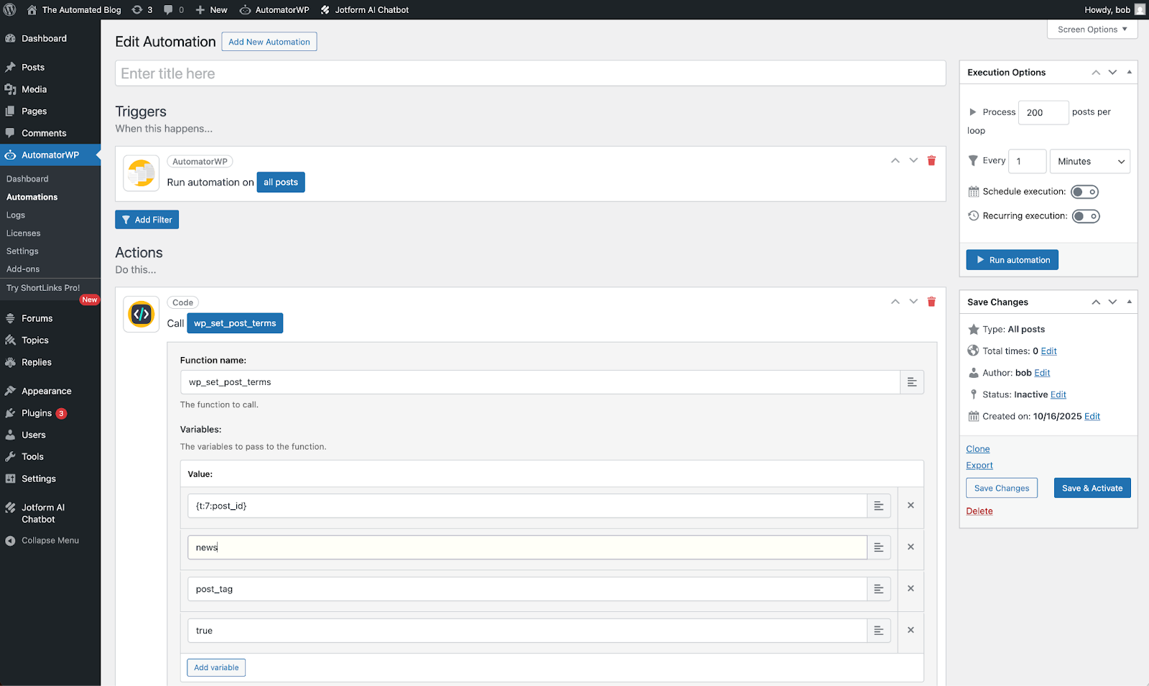Open the Minutes time unit dropdown
The image size is (1149, 686).
coord(1089,161)
